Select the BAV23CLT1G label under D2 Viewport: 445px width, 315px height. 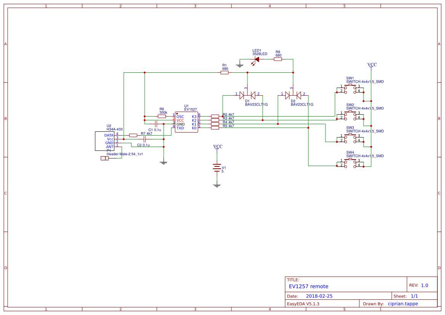(x=302, y=104)
